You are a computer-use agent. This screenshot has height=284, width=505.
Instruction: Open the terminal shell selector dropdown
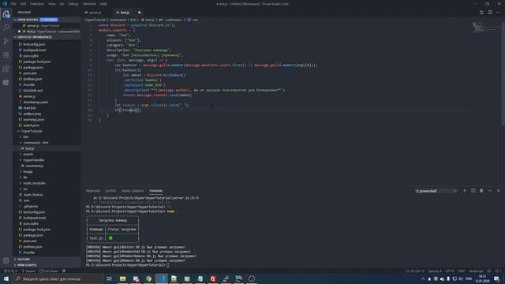436,191
